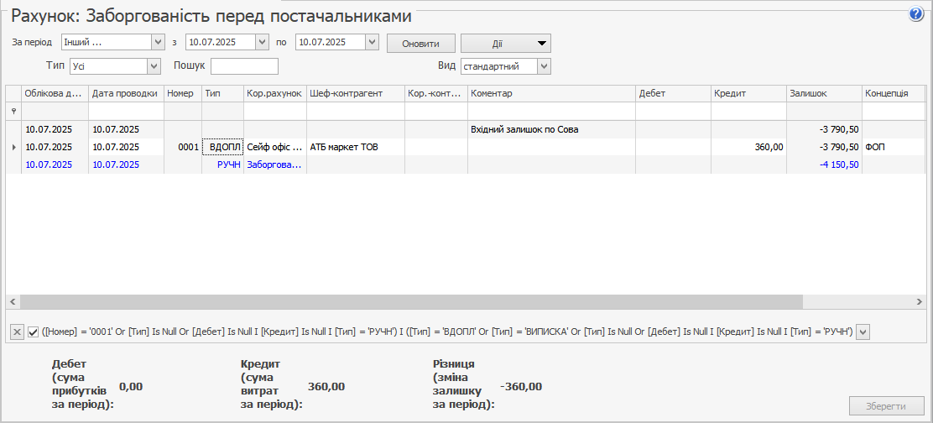Screen dimensions: 933x423
Task: Click the filter row funnel icon
Action: 13,111
